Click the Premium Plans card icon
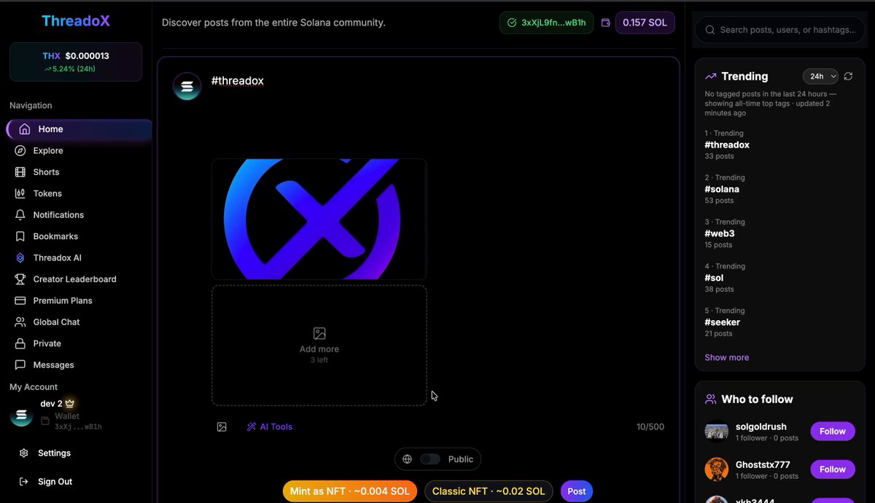Viewport: 875px width, 503px height. [x=20, y=300]
